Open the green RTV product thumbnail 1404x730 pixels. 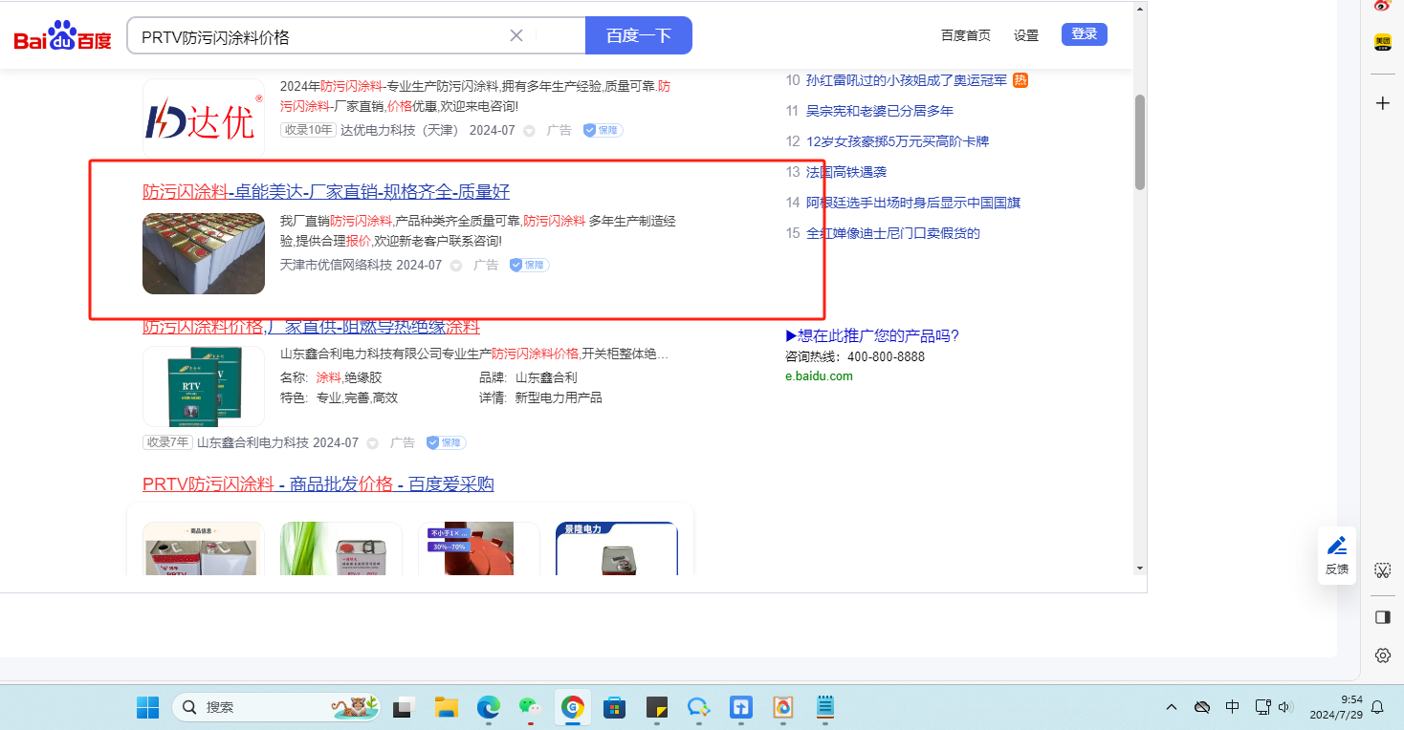204,386
